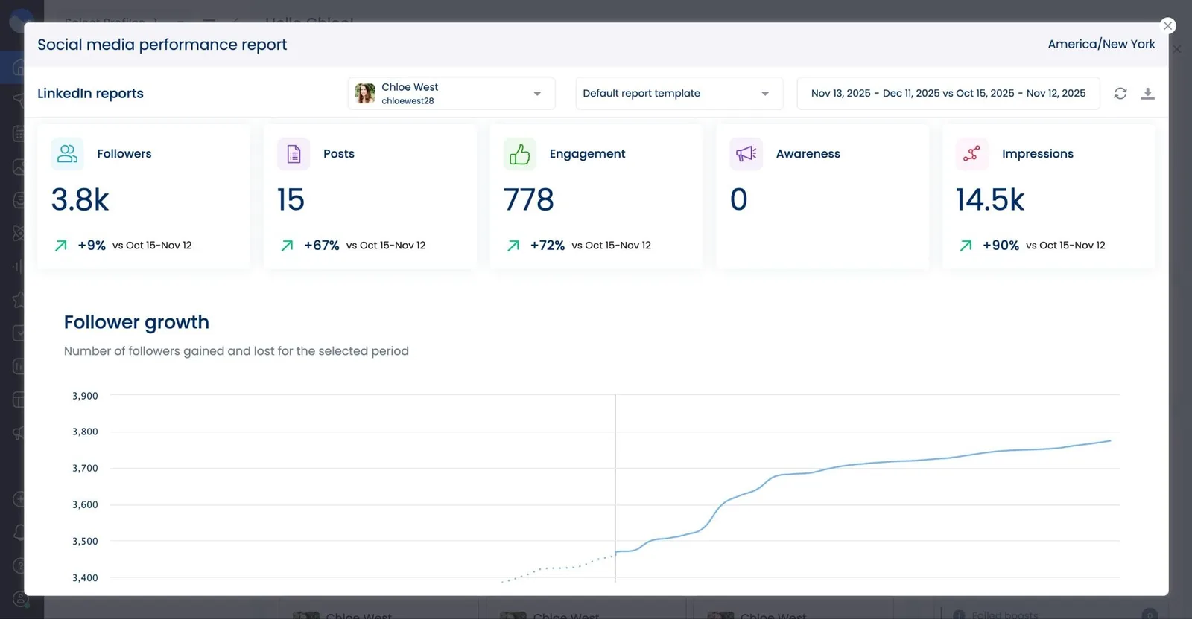Select the 3.8k followers value
Viewport: 1192px width, 619px height.
tap(80, 200)
